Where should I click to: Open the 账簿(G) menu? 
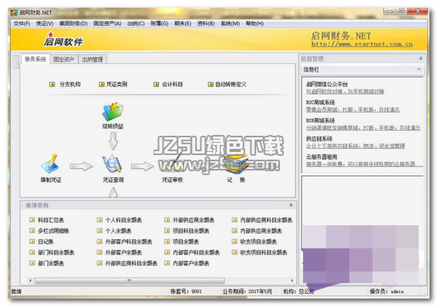[x=160, y=24]
